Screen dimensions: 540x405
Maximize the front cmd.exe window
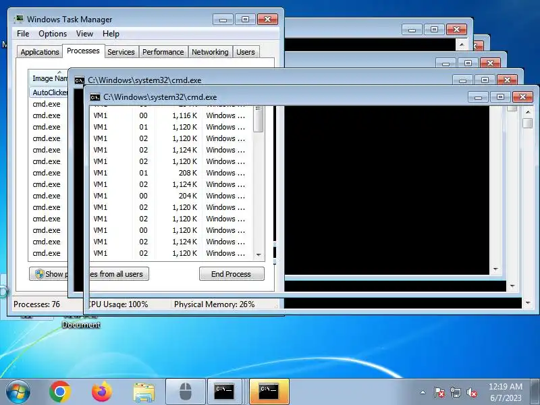pyautogui.click(x=500, y=97)
